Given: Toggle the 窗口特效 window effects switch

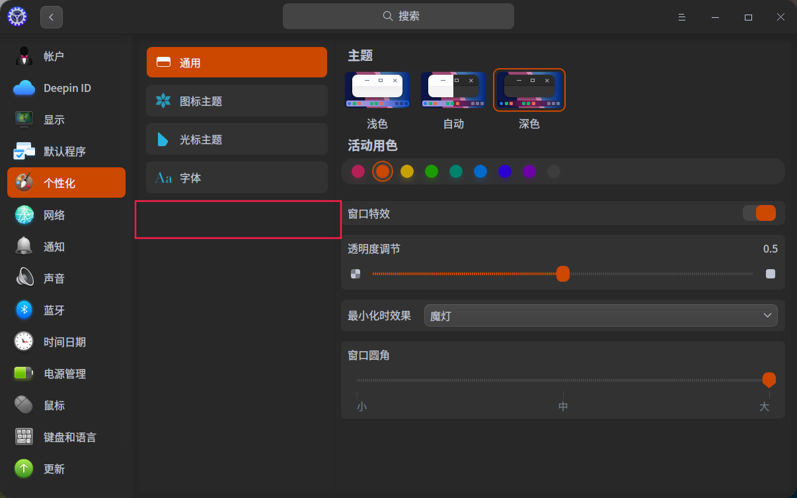Looking at the screenshot, I should (759, 213).
